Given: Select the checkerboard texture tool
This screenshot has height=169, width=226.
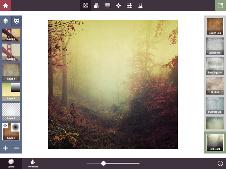Looking at the screenshot, I should (x=85, y=6).
